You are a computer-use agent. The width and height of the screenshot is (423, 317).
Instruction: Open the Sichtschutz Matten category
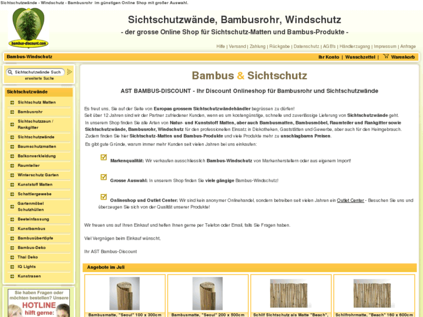[37, 102]
